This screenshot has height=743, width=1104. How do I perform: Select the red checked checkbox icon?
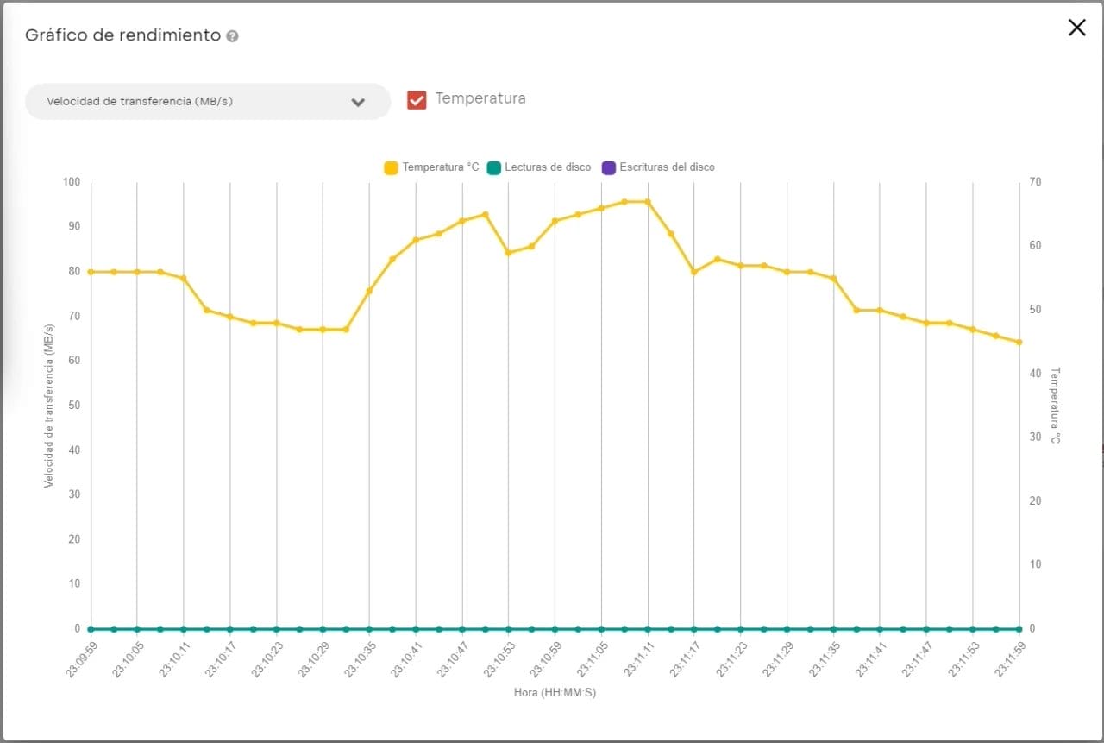[x=417, y=99]
